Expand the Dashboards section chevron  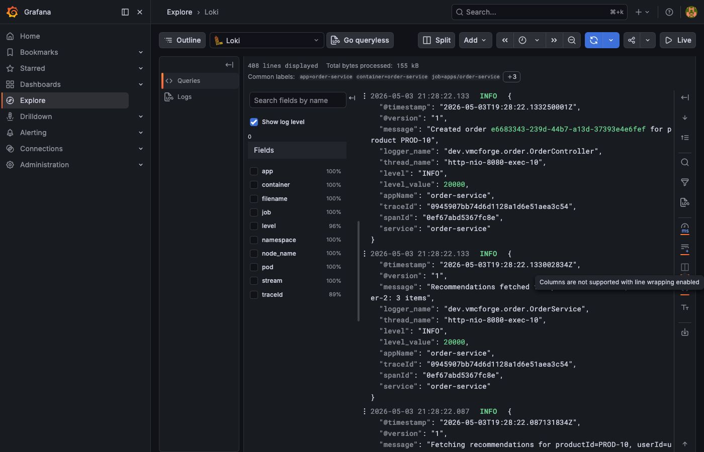pyautogui.click(x=141, y=84)
